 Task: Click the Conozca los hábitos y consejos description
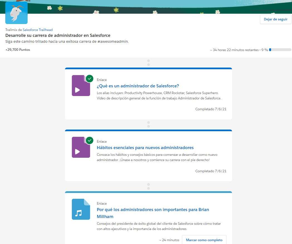click(x=157, y=157)
